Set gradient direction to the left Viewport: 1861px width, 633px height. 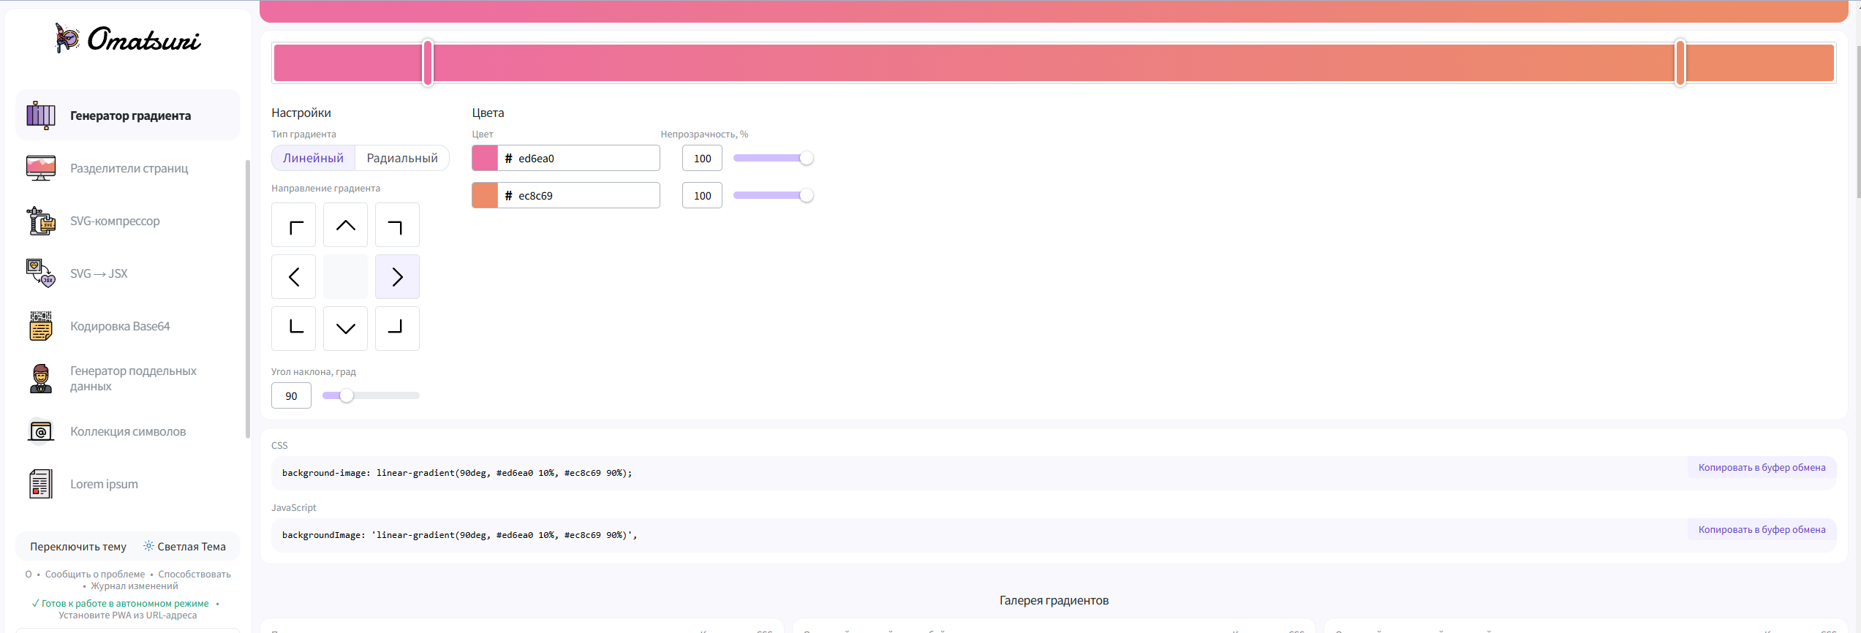pos(294,277)
